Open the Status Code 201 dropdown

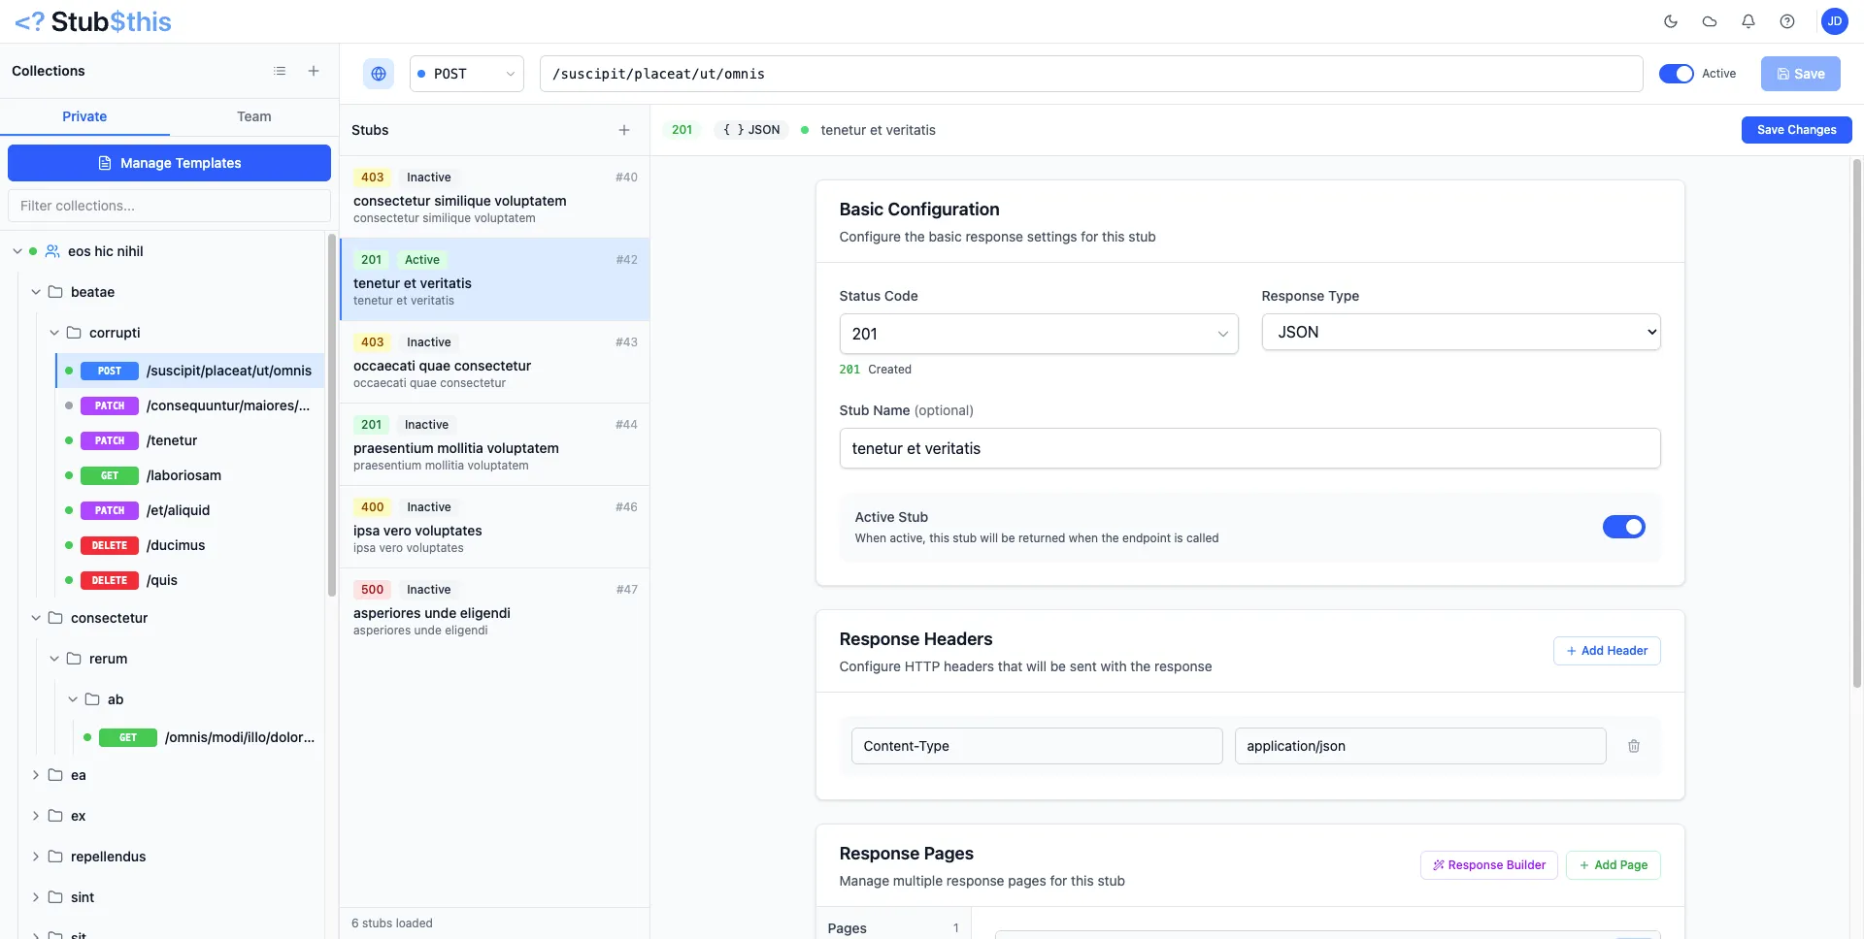[x=1038, y=334]
